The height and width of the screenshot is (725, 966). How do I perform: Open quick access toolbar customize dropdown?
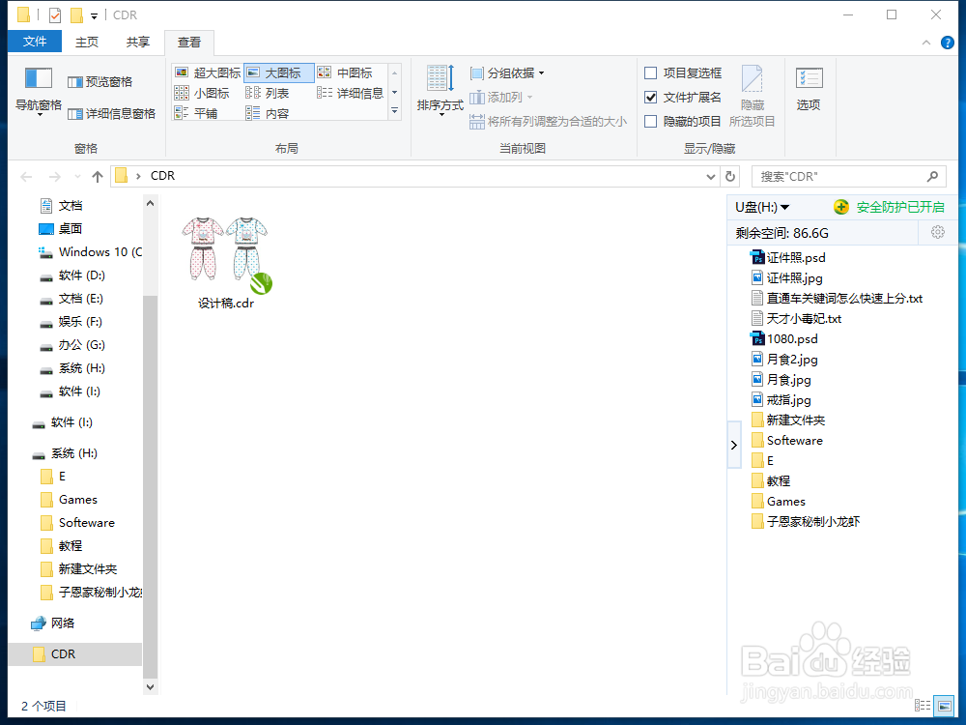pos(95,16)
